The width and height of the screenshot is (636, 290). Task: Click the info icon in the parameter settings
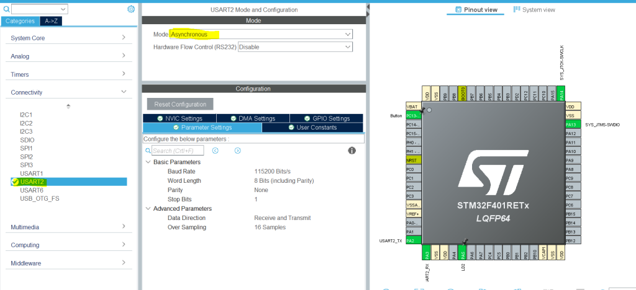tap(352, 151)
